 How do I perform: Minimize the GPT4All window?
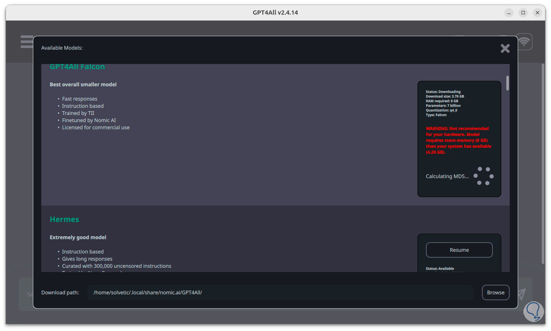(509, 13)
